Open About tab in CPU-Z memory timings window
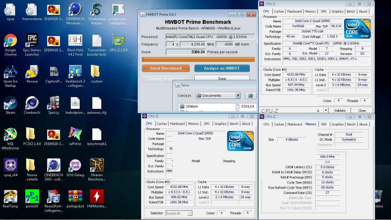This screenshot has height=220, width=391. click(x=363, y=124)
